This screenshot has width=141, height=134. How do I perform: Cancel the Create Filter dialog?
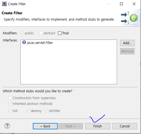coord(125,126)
